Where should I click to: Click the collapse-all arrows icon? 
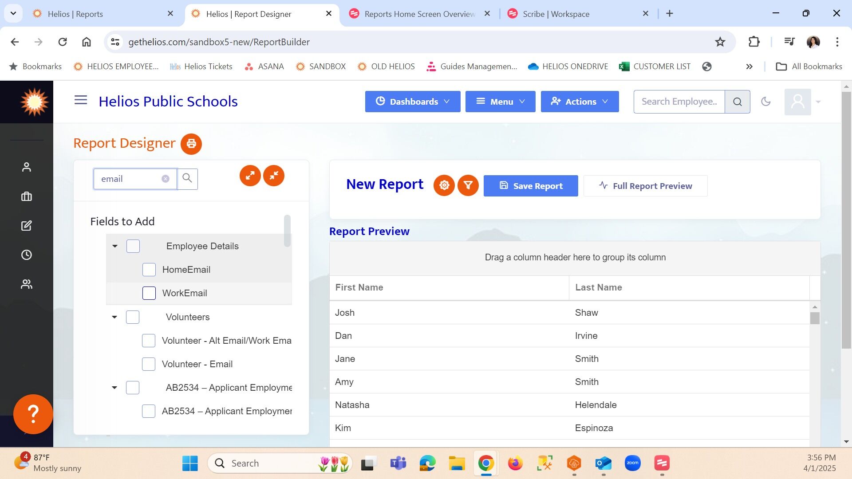pyautogui.click(x=274, y=176)
